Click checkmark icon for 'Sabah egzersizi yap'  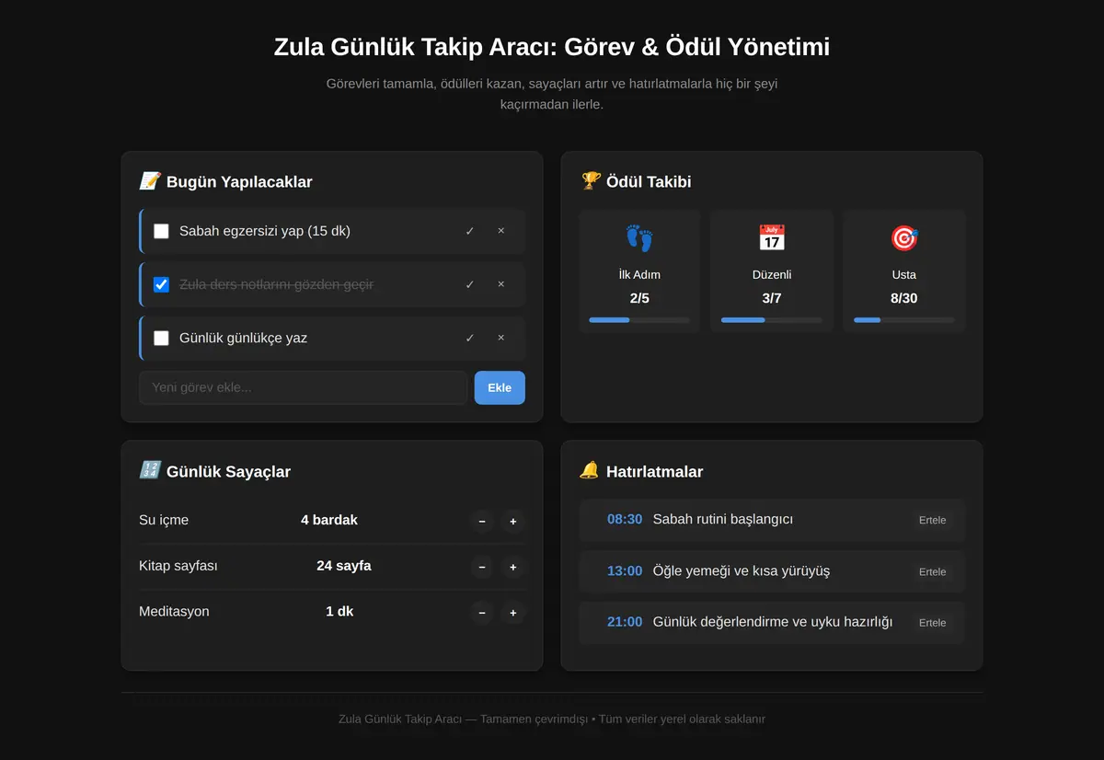pos(470,231)
